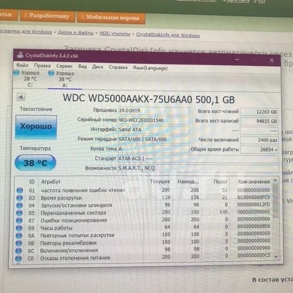
Task: Open the Правка menu
Action: [x=42, y=66]
